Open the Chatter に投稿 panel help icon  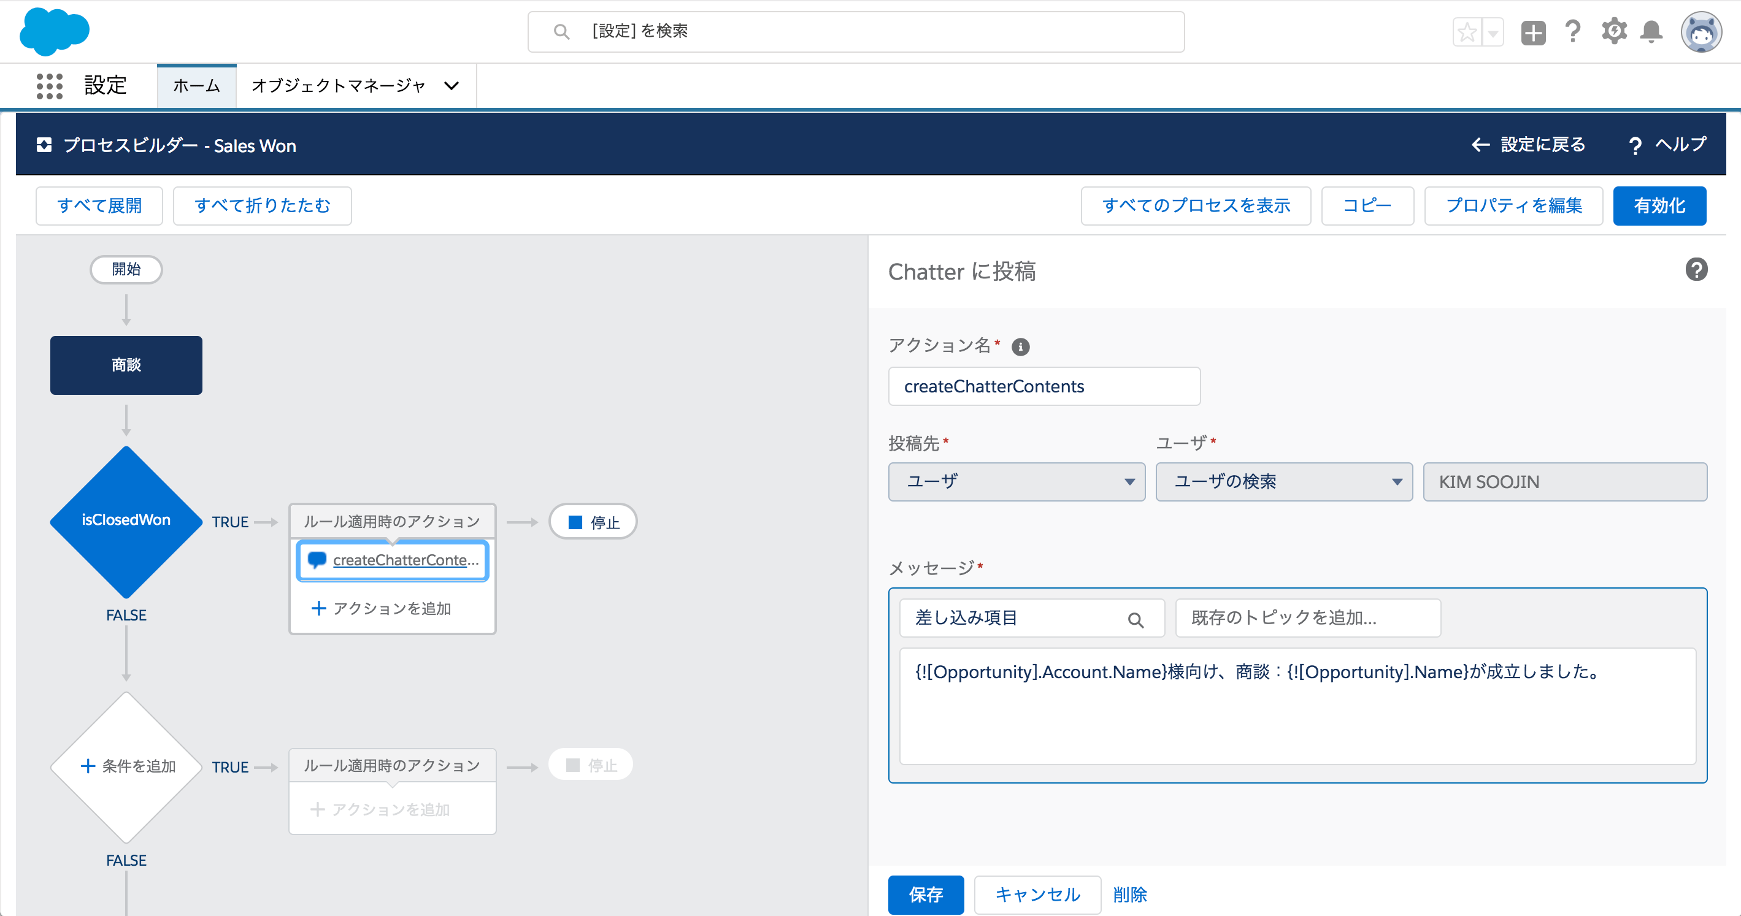click(1696, 270)
